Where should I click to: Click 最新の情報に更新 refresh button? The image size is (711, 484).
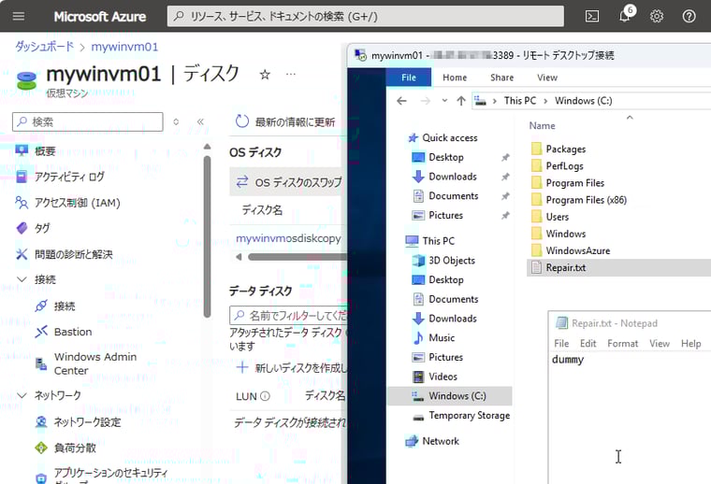(x=285, y=121)
